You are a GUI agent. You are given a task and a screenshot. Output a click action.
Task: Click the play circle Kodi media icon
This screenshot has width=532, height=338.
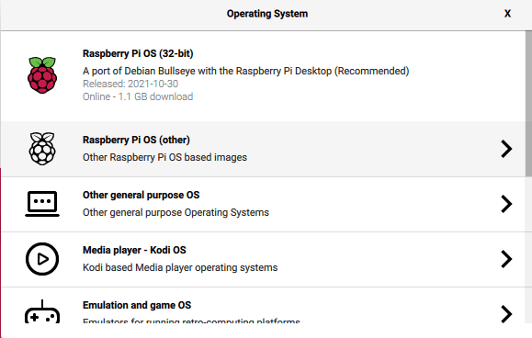pyautogui.click(x=42, y=259)
